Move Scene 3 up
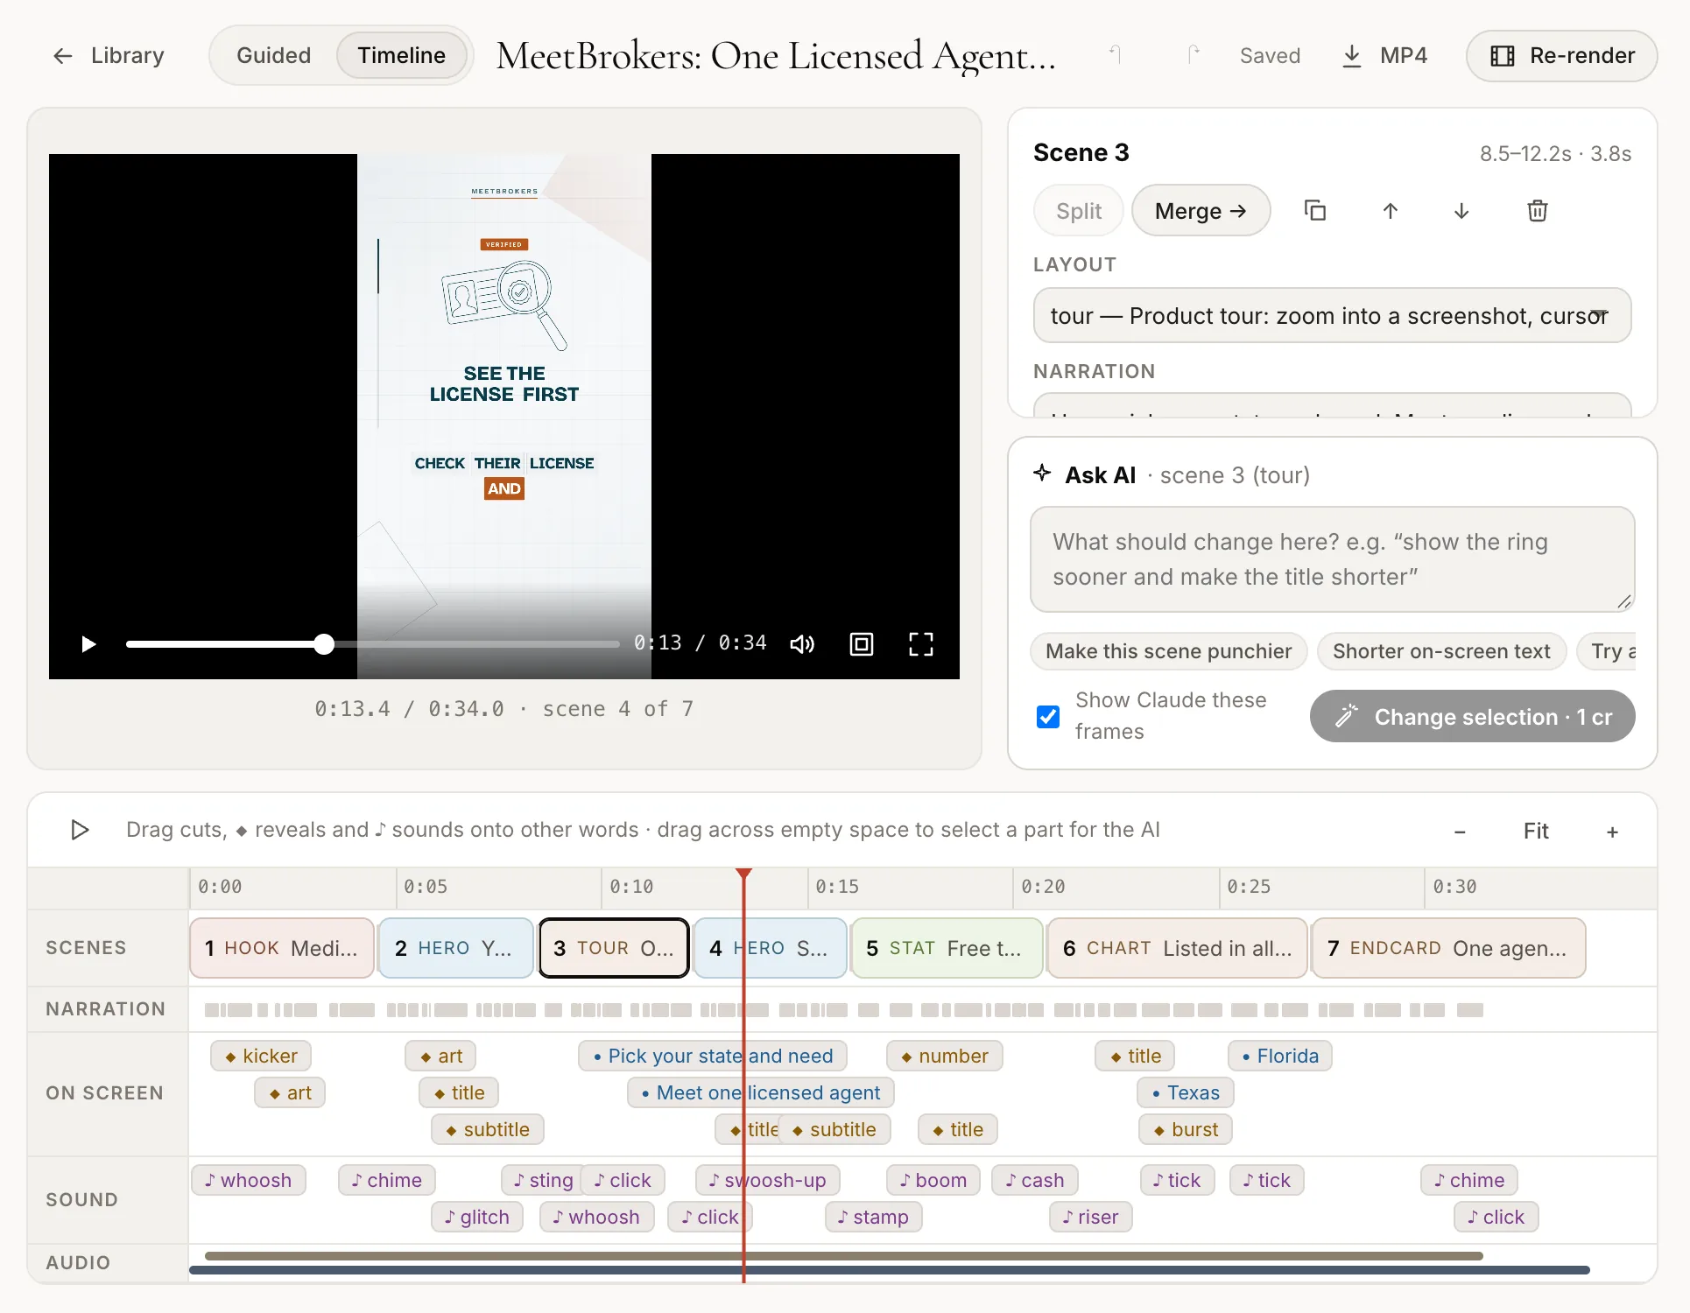Image resolution: width=1690 pixels, height=1313 pixels. 1390,211
